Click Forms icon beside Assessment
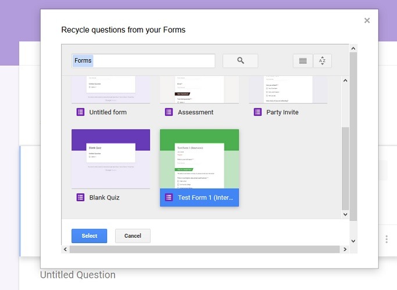Viewport: 397px width, 290px height. [169, 112]
